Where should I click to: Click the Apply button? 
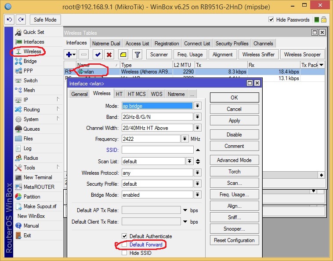point(234,121)
